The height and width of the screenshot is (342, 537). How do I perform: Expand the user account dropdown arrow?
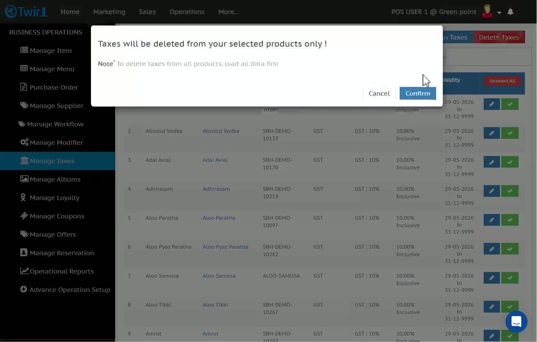(x=499, y=13)
